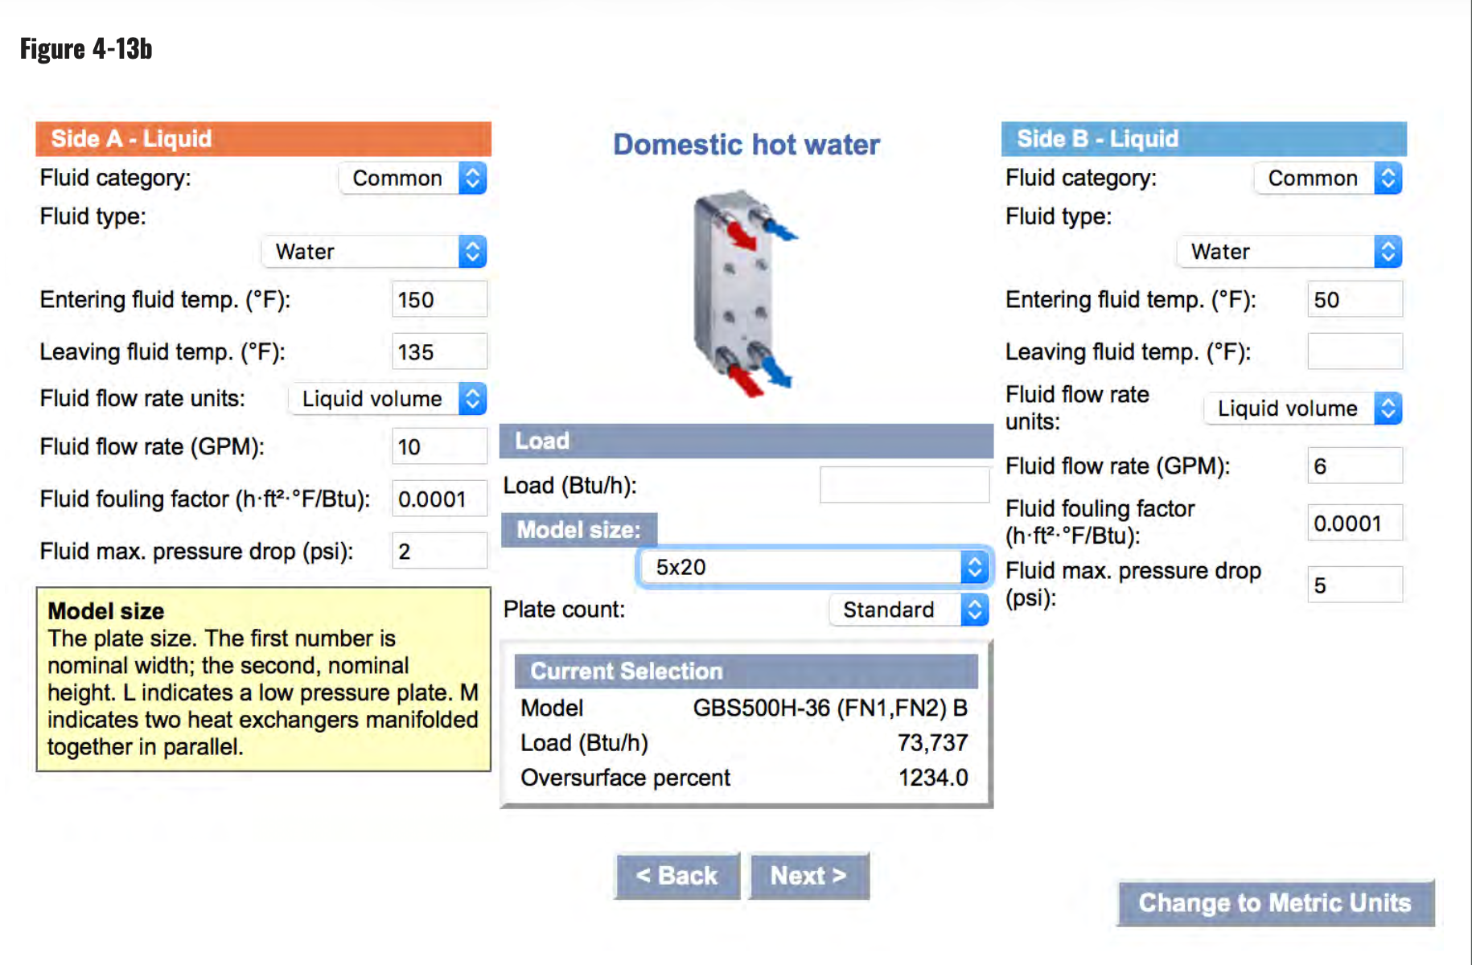This screenshot has width=1472, height=965.
Task: Click Side A fouling factor field
Action: pos(439,499)
